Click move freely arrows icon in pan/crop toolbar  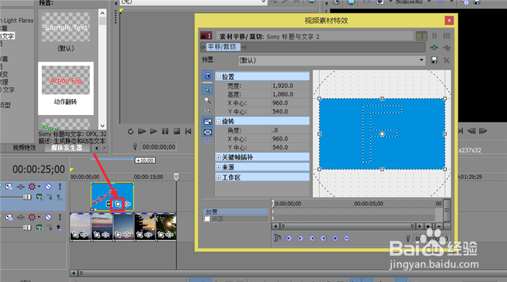coord(208,143)
